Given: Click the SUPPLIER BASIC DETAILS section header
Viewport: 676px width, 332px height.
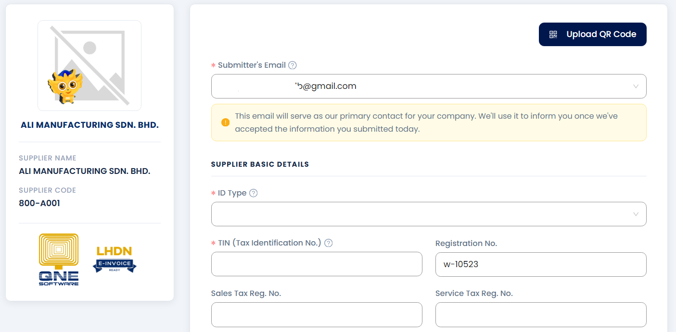Looking at the screenshot, I should [x=260, y=164].
